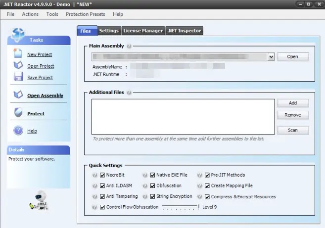Toggle the Obfuscation checkbox
The width and height of the screenshot is (325, 228).
[152, 186]
